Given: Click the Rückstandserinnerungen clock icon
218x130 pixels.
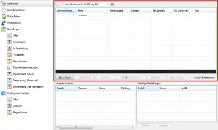Looking at the screenshot, I should click(9, 68).
